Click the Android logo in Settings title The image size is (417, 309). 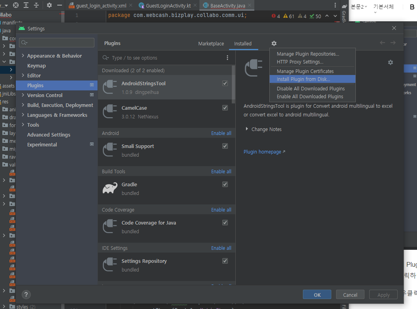[22, 28]
